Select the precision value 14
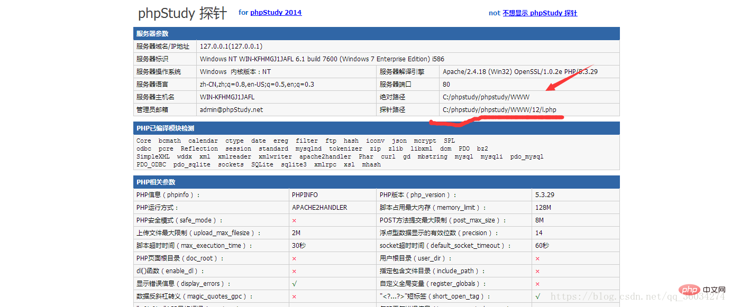Image resolution: width=731 pixels, height=307 pixels. (x=539, y=233)
